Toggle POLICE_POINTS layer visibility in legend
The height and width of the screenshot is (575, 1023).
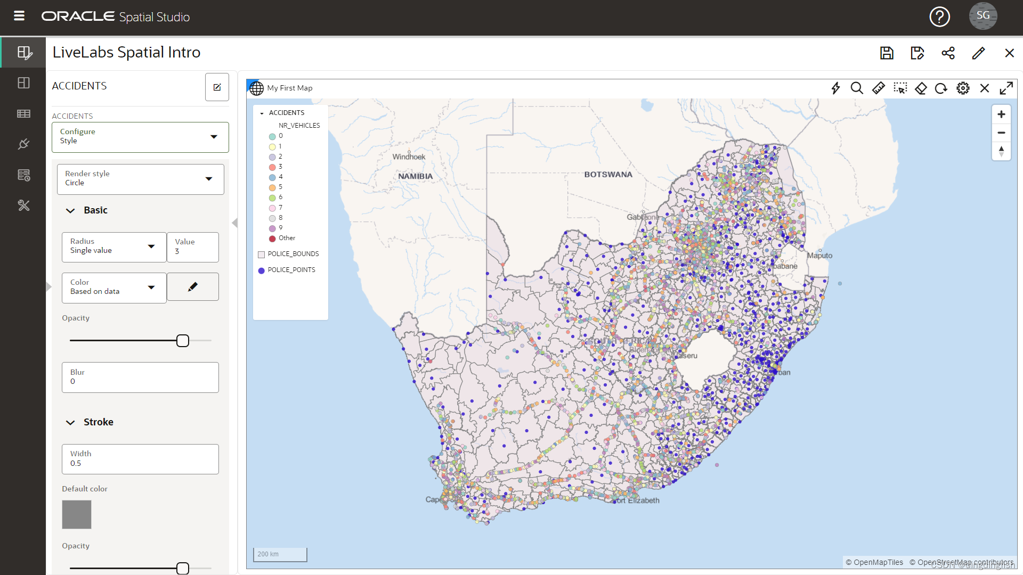coord(262,270)
